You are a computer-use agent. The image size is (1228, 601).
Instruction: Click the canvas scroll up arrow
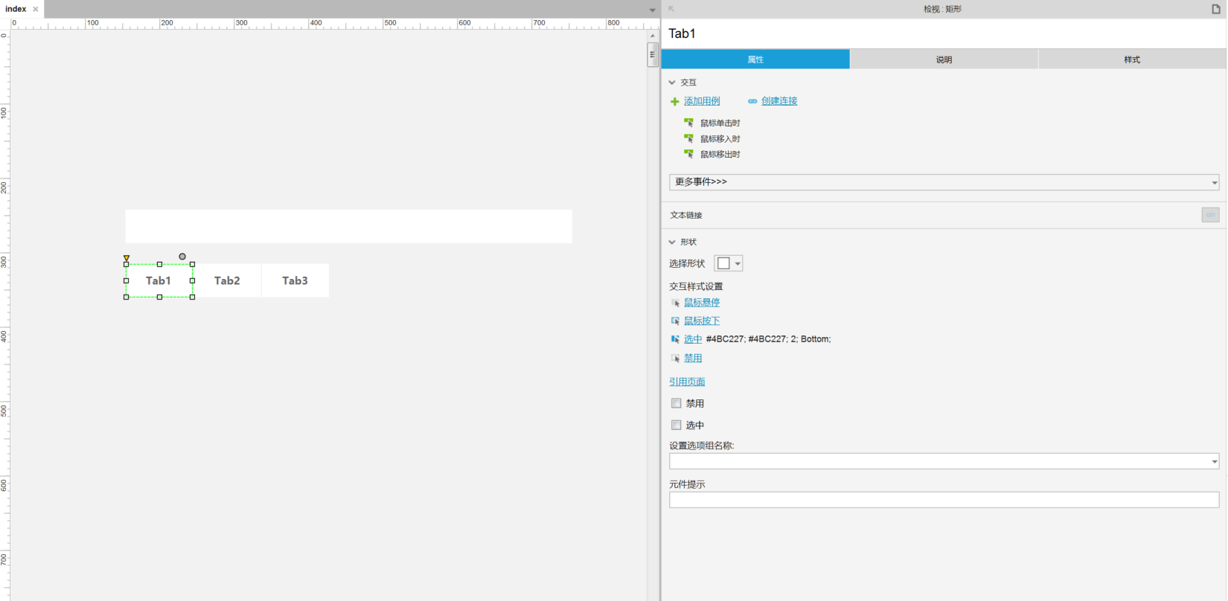click(x=653, y=35)
